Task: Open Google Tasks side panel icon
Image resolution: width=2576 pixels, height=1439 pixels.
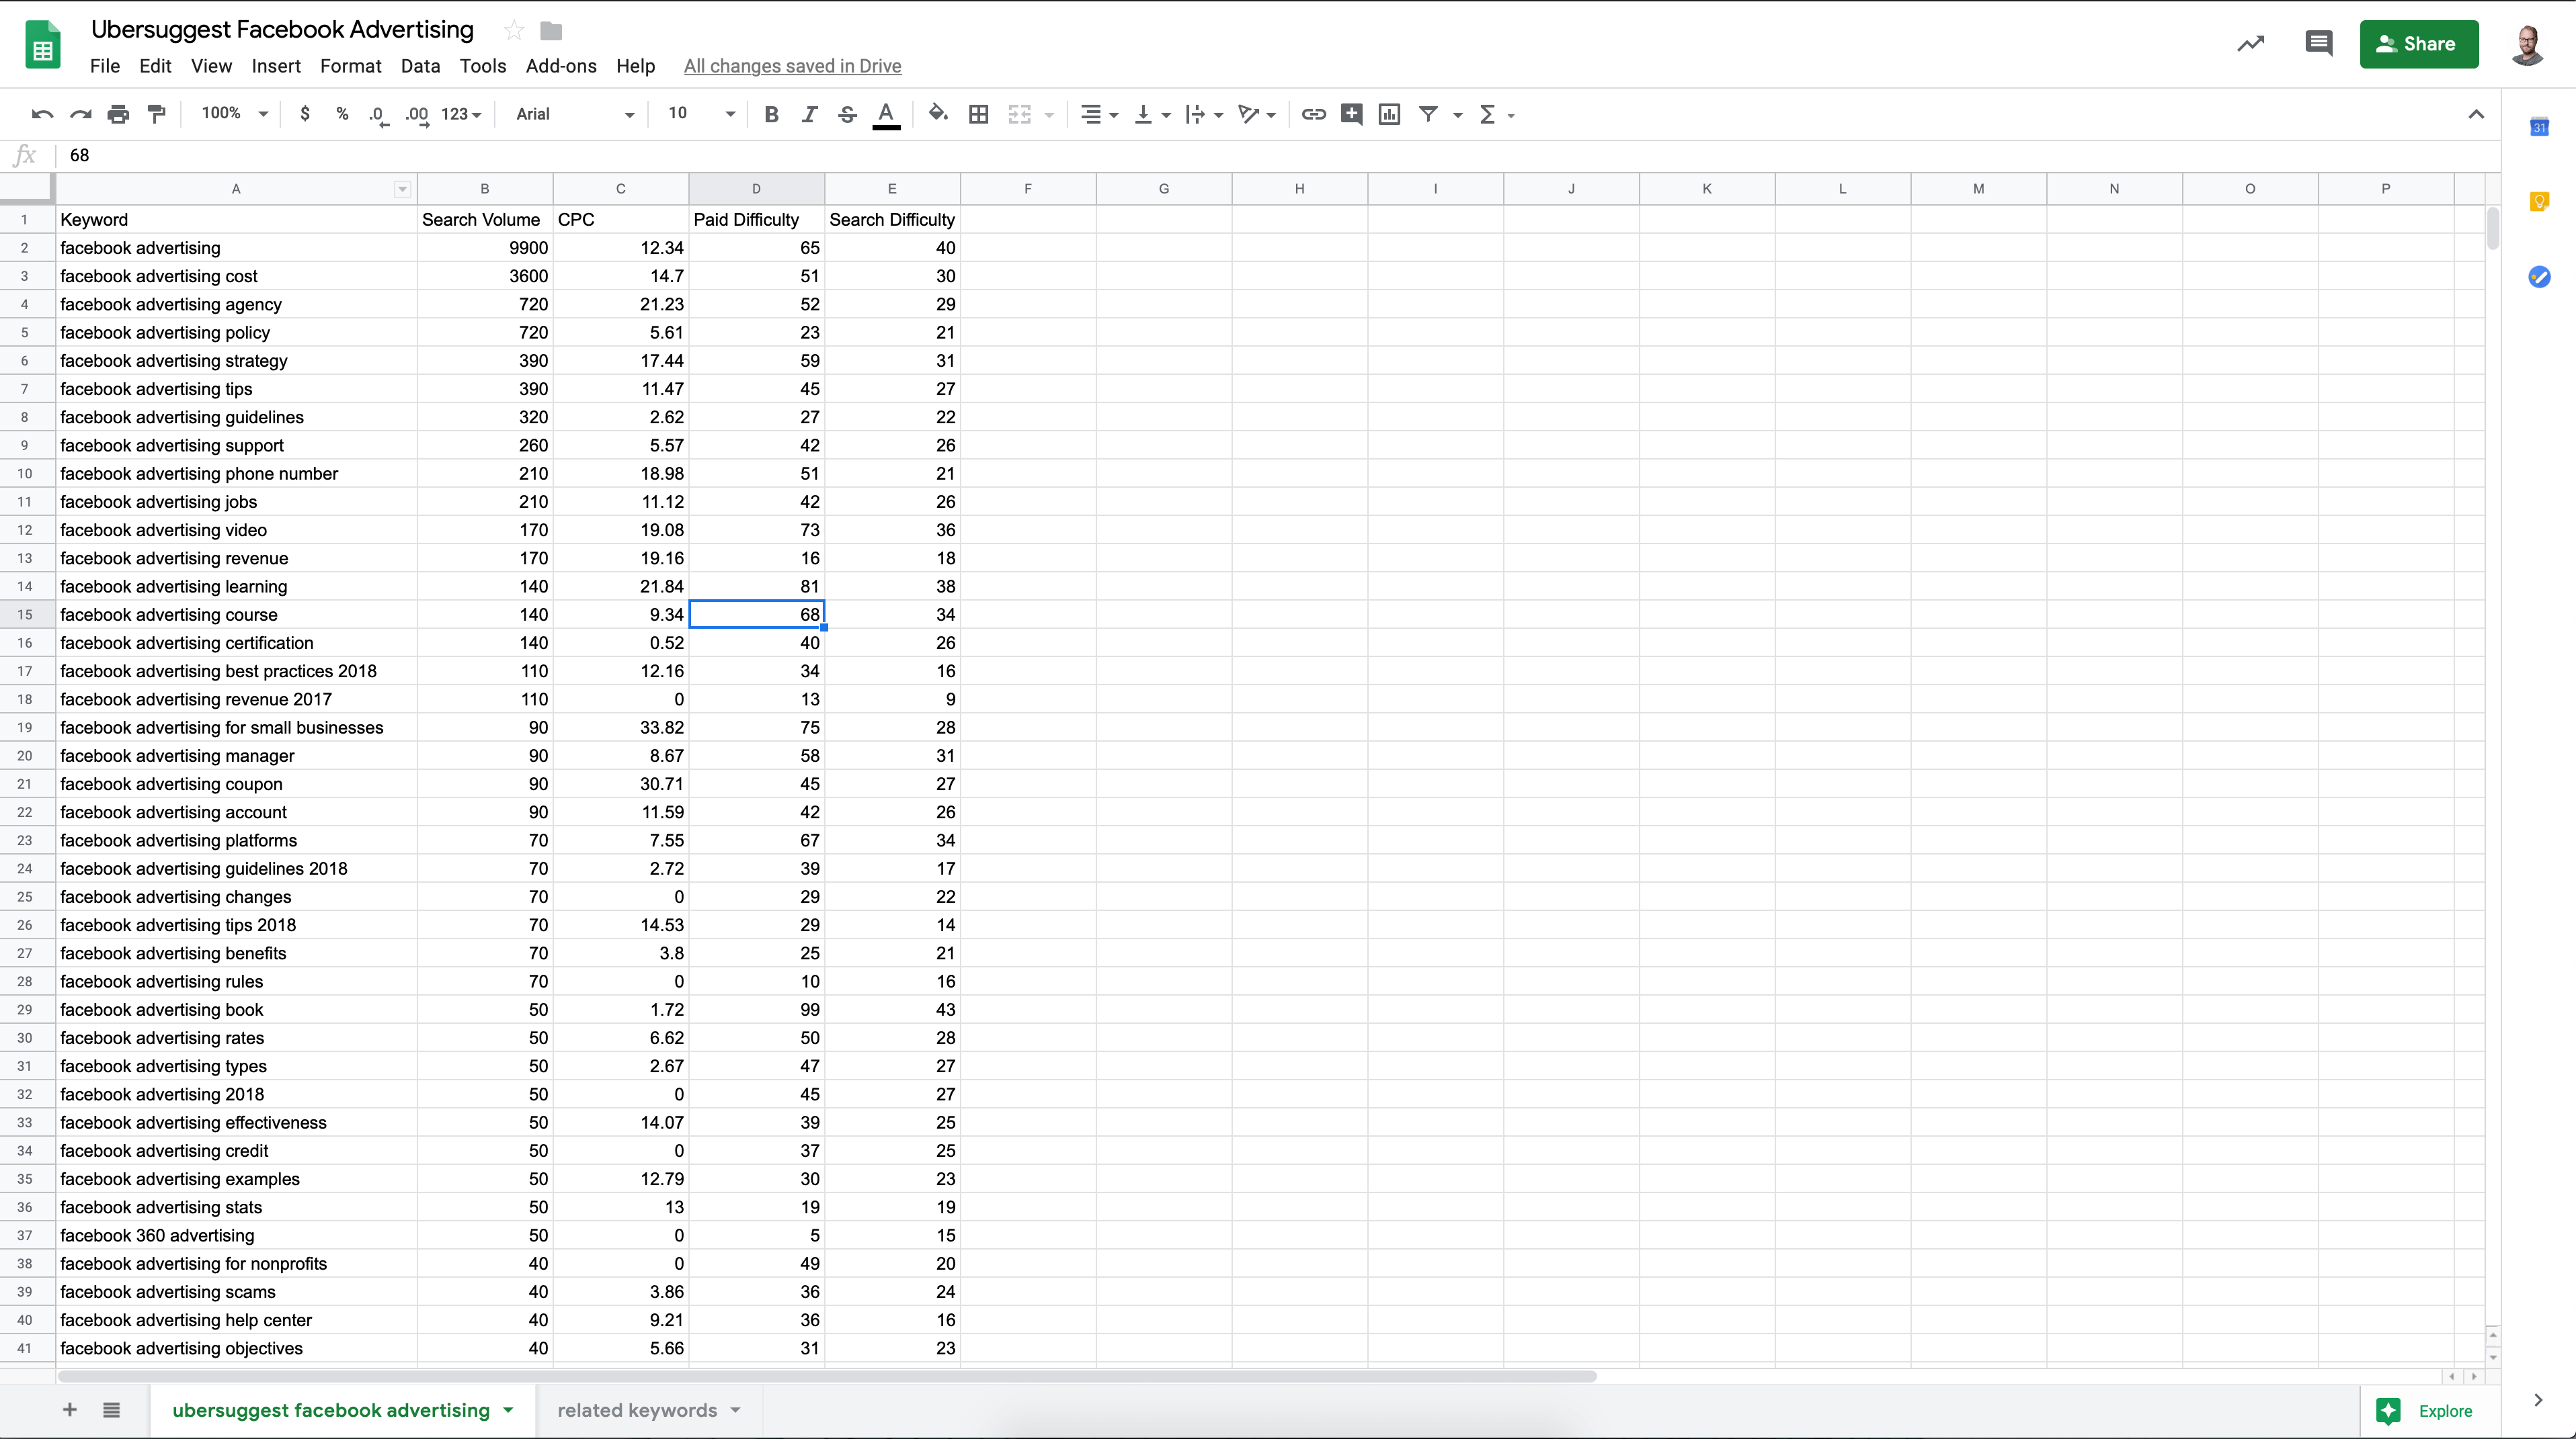Action: 2539,277
